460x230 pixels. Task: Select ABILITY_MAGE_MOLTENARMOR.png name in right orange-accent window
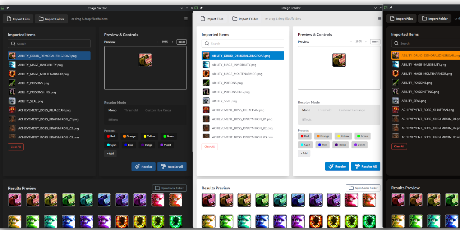tap(427, 73)
